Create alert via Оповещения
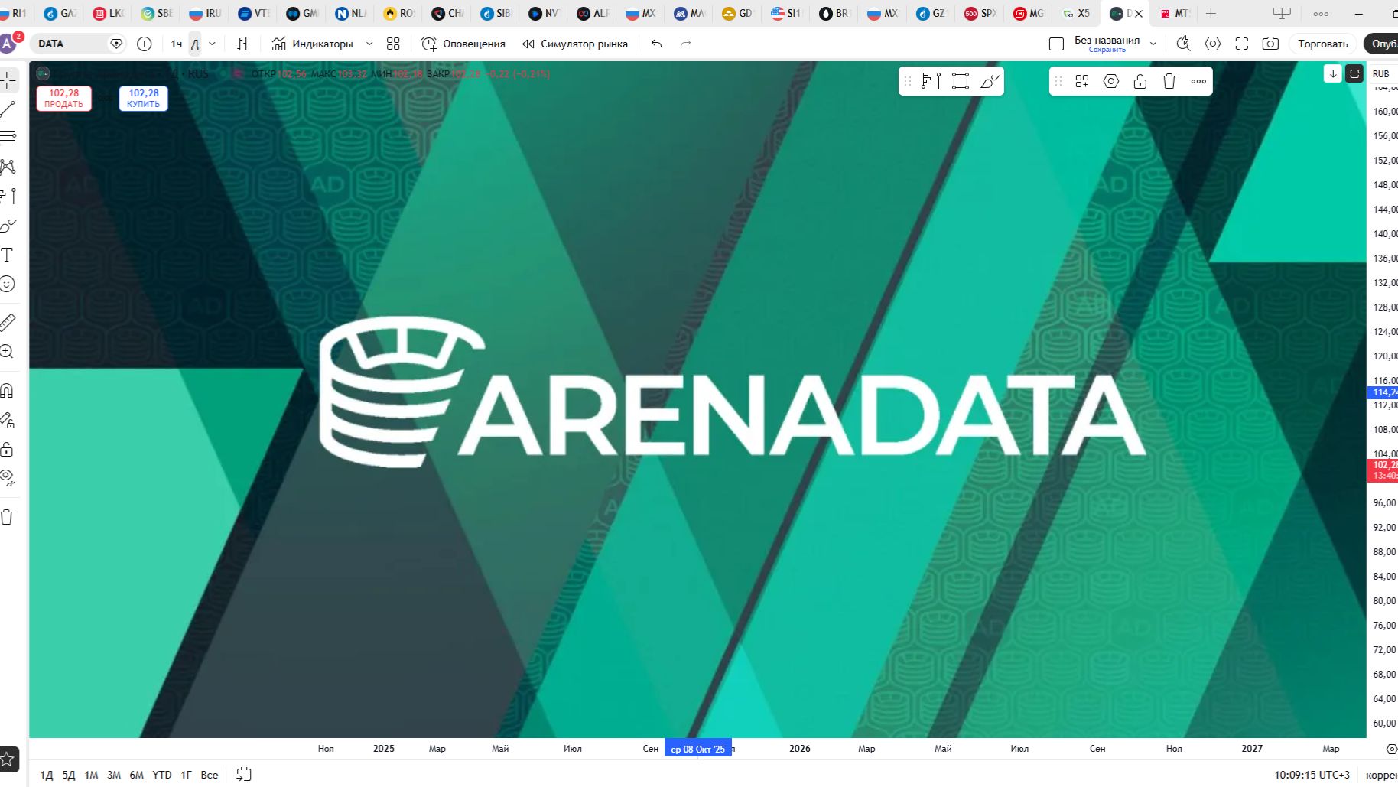The width and height of the screenshot is (1398, 787). pos(463,44)
